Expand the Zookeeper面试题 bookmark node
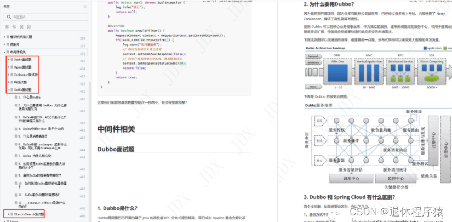 pos(9,75)
